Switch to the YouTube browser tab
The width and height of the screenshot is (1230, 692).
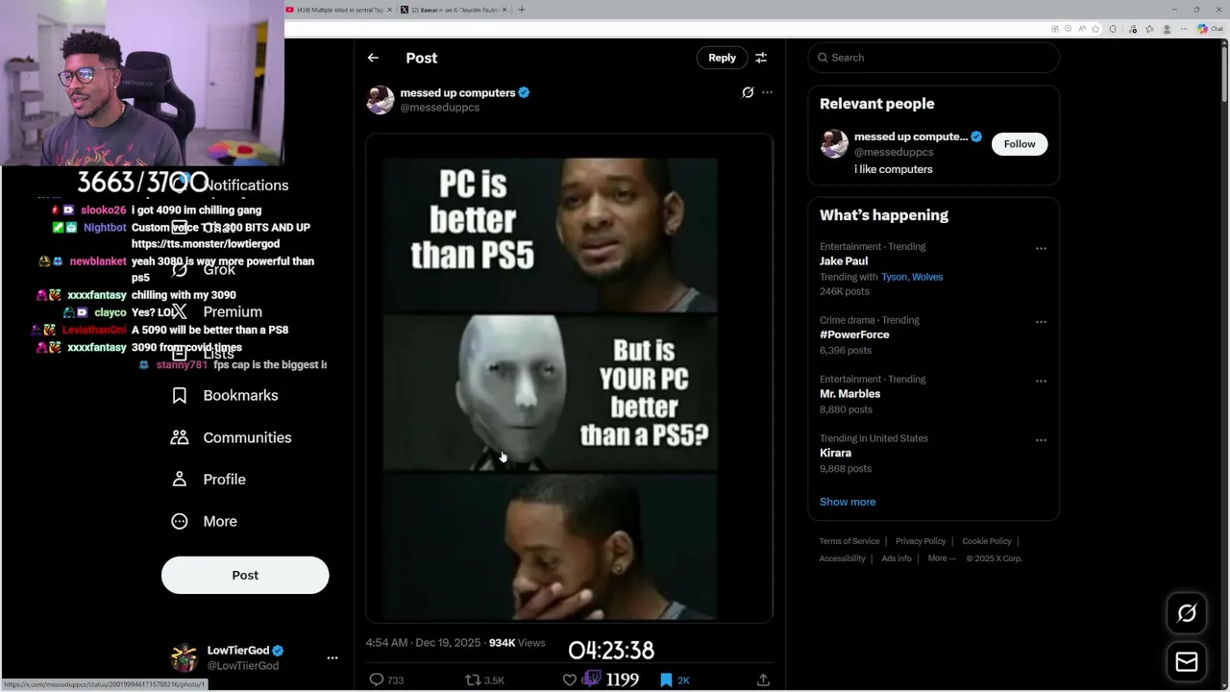point(336,10)
